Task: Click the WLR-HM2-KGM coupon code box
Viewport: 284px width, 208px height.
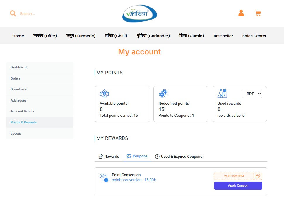Action: click(x=234, y=176)
